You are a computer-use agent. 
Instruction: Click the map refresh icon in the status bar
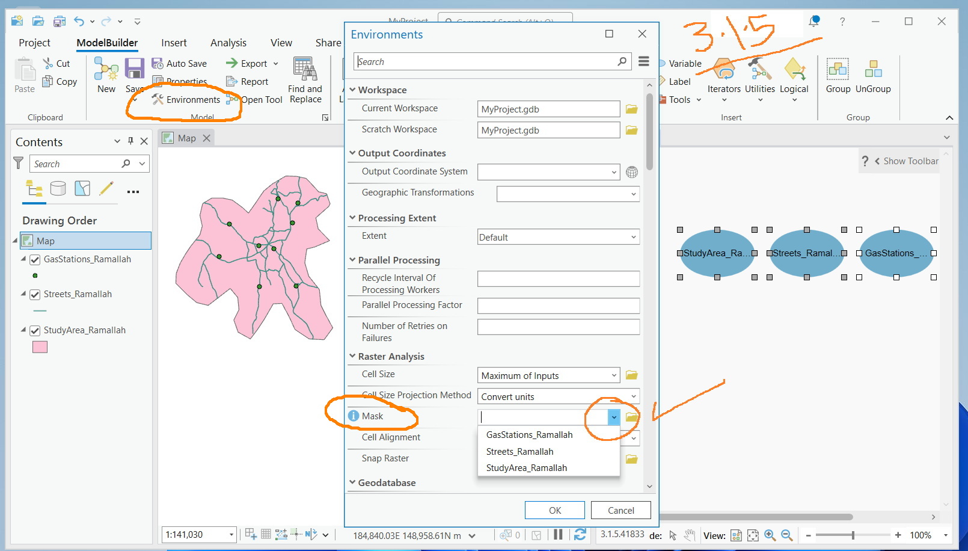pyautogui.click(x=580, y=534)
